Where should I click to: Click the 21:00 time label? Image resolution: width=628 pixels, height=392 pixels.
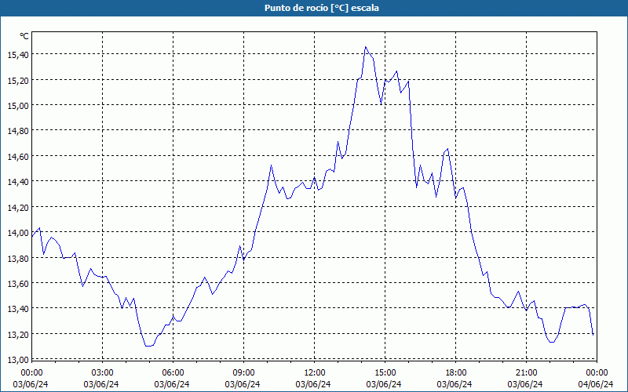pos(526,373)
